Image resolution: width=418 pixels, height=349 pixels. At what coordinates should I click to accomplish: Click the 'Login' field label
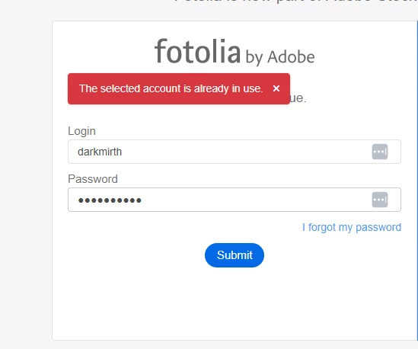coord(81,131)
